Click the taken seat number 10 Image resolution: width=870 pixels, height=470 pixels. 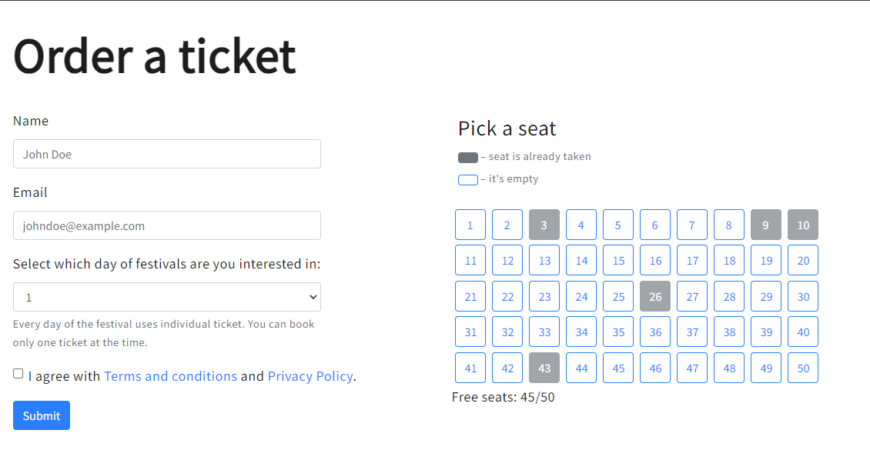tap(803, 225)
